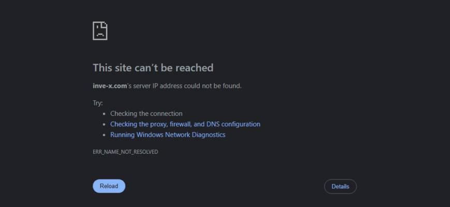This screenshot has width=450, height=207.
Task: Click the words "DNS configuration" in the link
Action: click(x=233, y=124)
